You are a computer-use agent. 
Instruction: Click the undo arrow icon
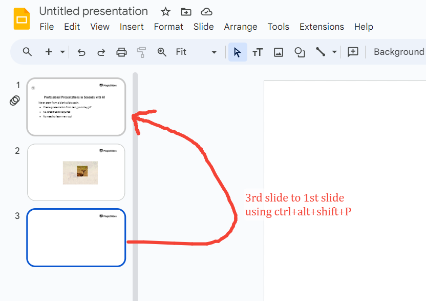(81, 52)
